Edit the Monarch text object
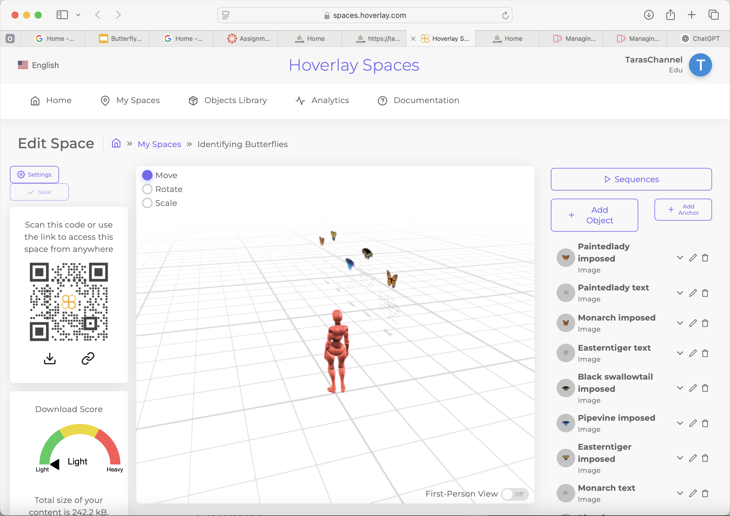Image resolution: width=730 pixels, height=516 pixels. (x=693, y=493)
